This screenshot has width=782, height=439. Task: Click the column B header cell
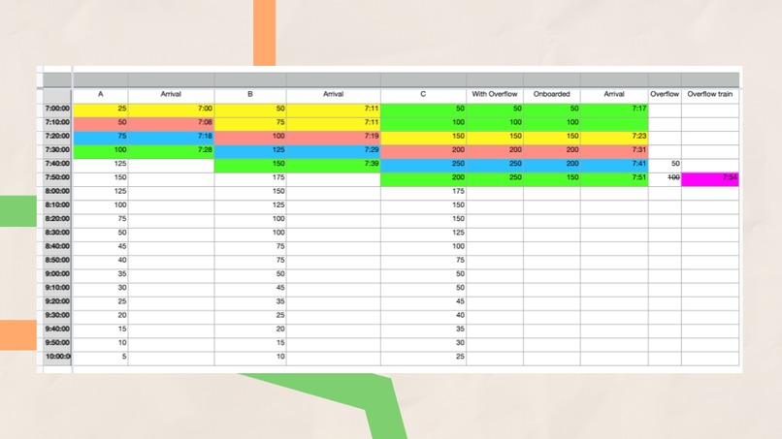click(250, 94)
